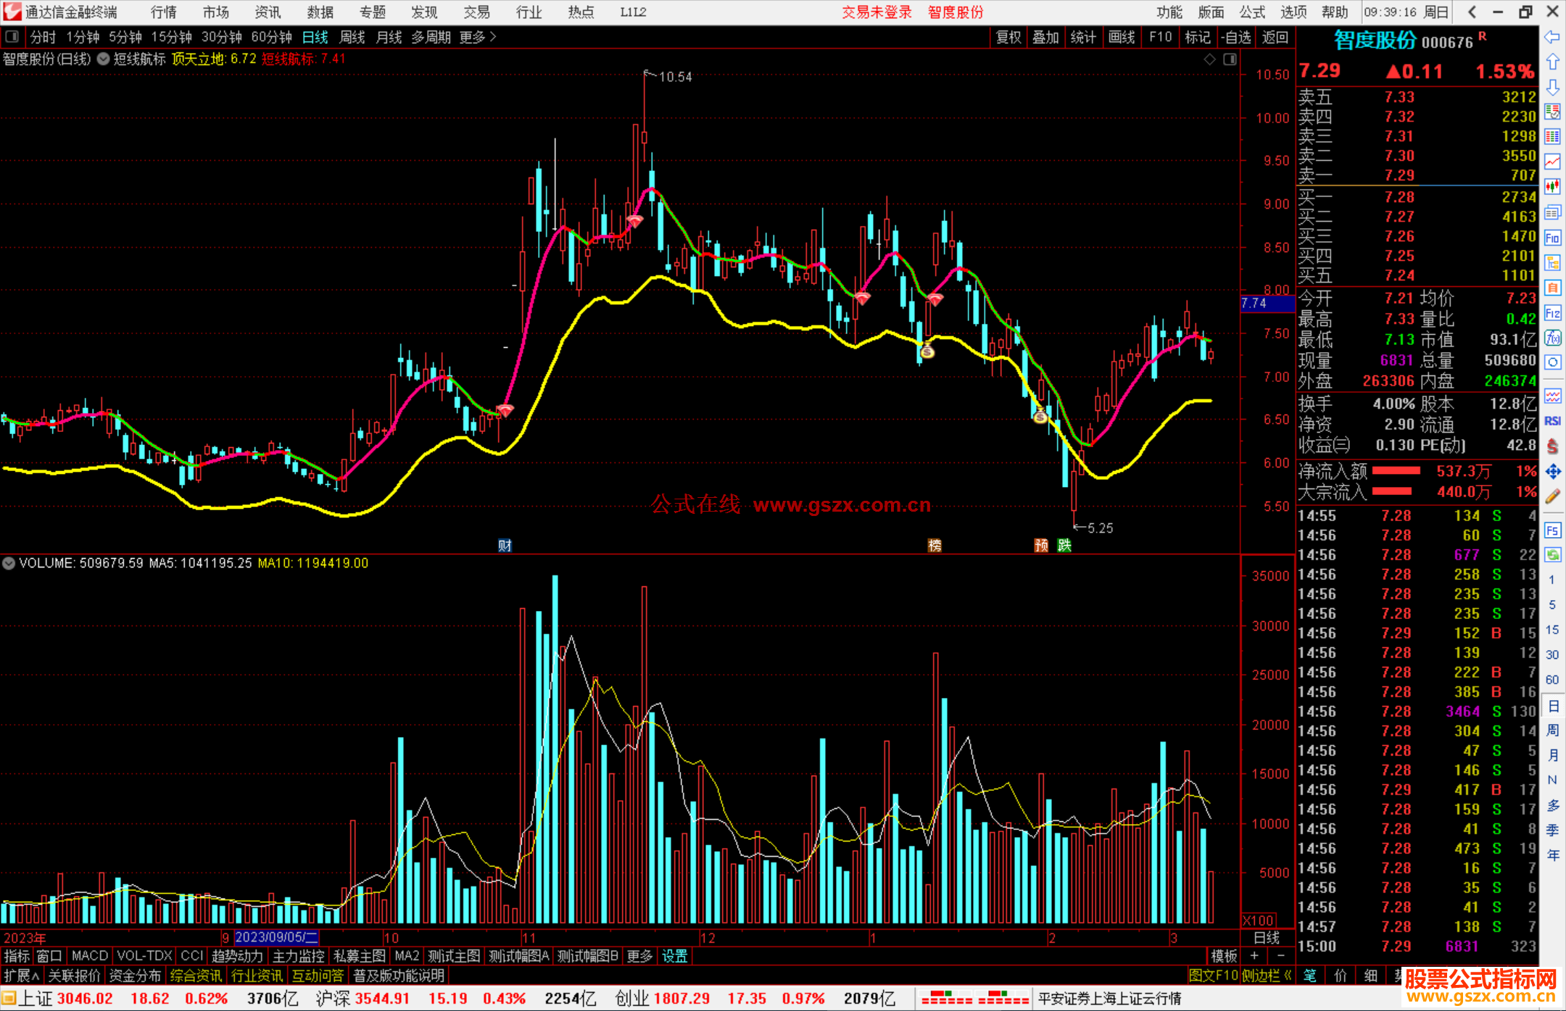The height and width of the screenshot is (1011, 1566).
Task: Switch to the MACD indicator tab
Action: [x=89, y=956]
